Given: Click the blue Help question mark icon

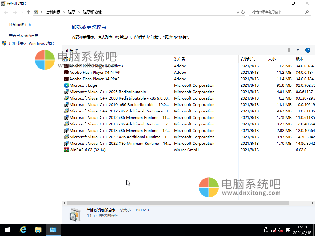Looking at the screenshot, I should (x=308, y=50).
